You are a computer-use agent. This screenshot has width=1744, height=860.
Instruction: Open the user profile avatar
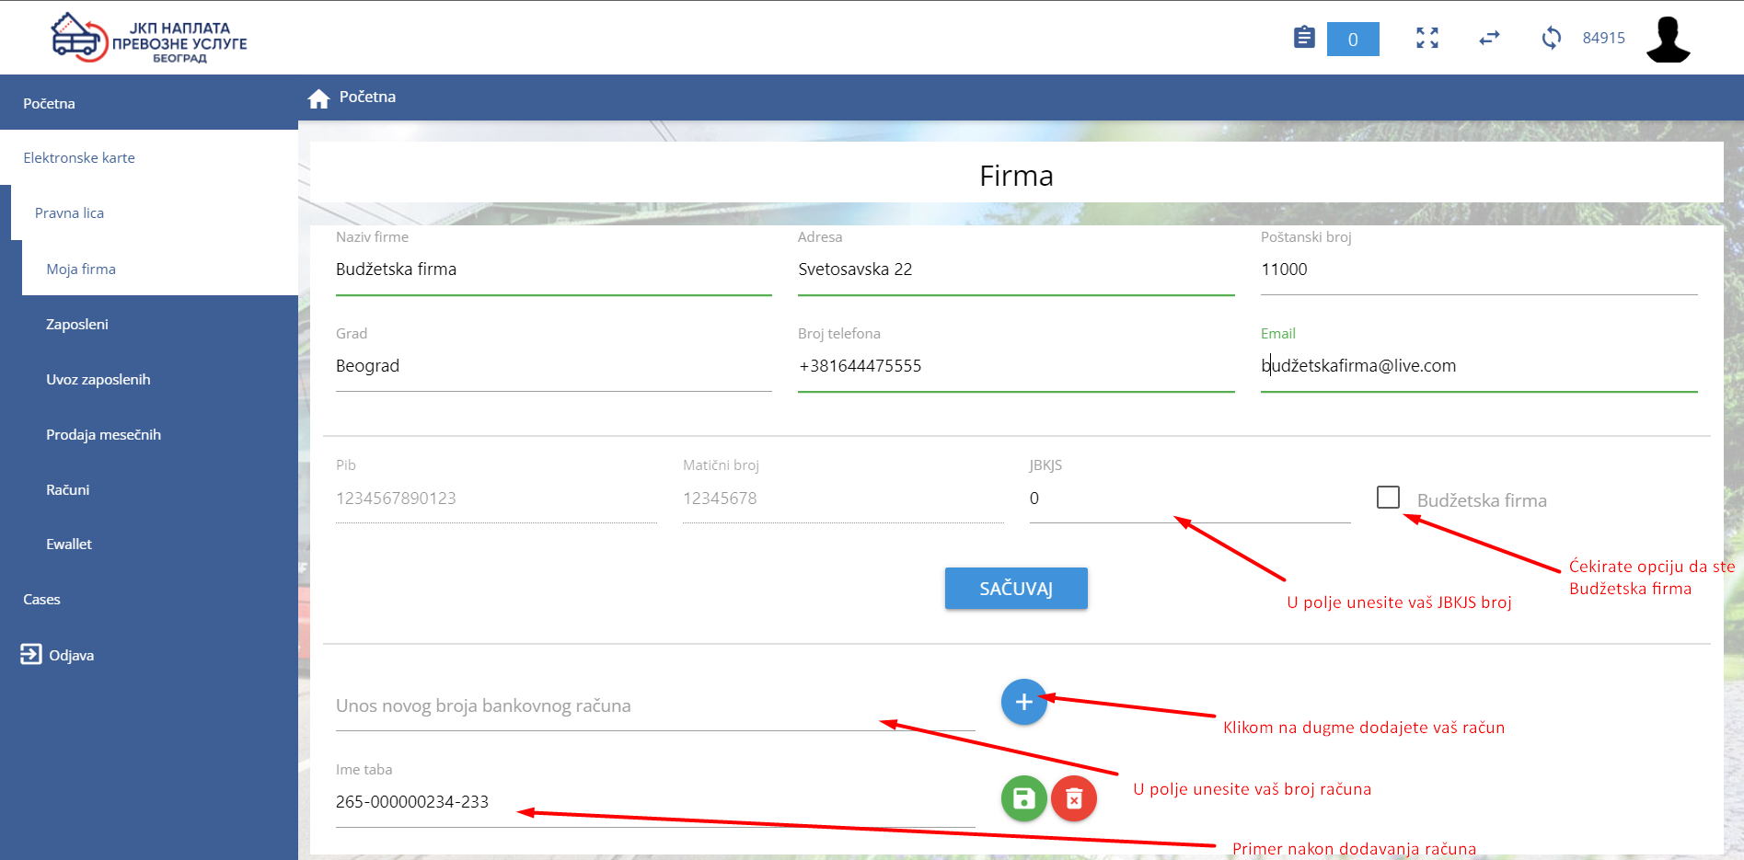(1668, 40)
